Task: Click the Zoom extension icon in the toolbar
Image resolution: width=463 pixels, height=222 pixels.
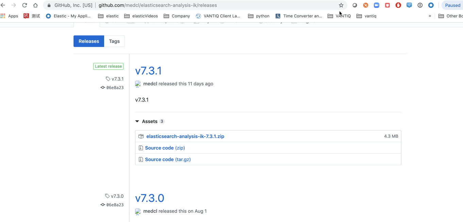Action: tap(376, 5)
